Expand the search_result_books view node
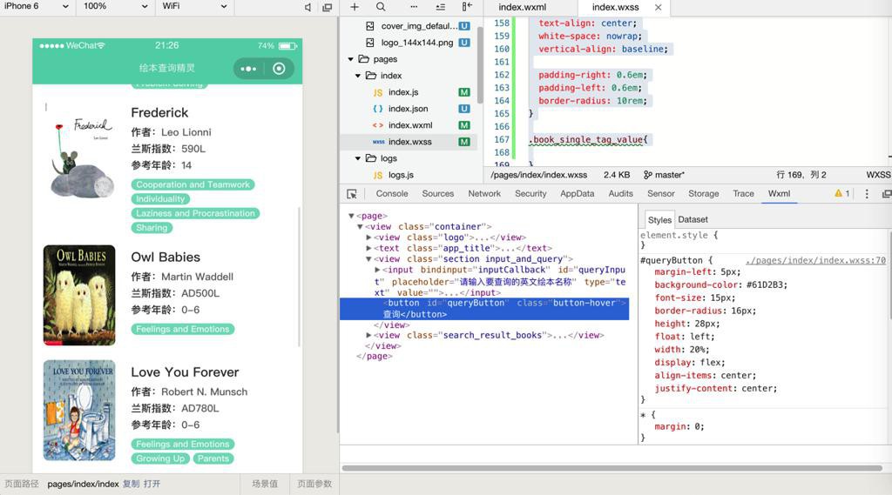The height and width of the screenshot is (495, 892). click(369, 335)
